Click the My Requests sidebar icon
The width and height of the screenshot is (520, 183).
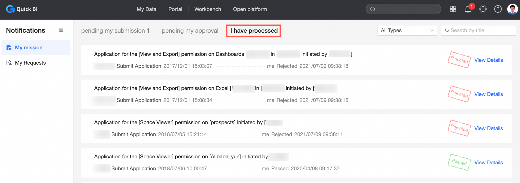pos(9,63)
